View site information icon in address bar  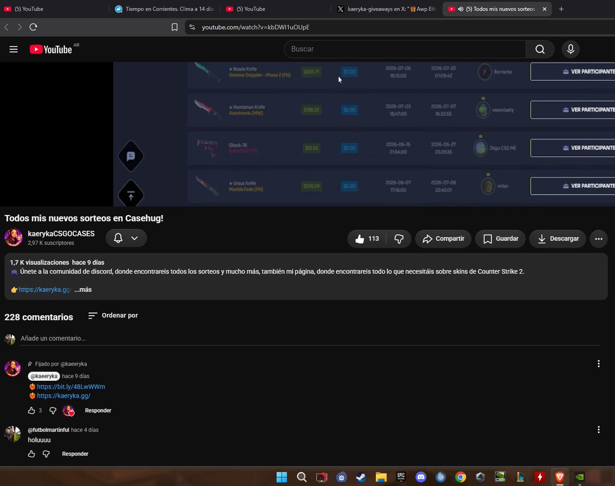coord(192,27)
